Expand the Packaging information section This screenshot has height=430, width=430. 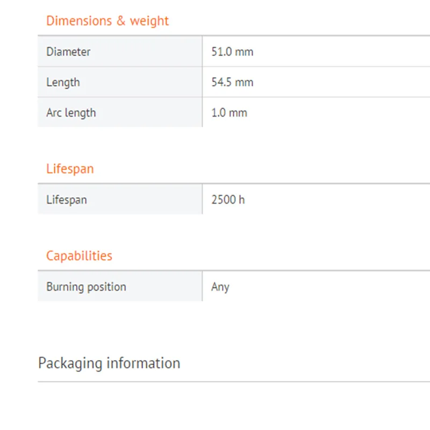click(x=109, y=363)
